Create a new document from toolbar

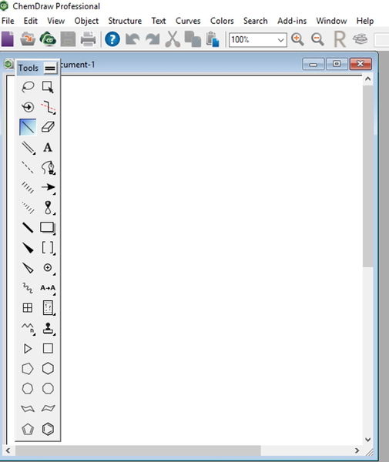coord(8,39)
